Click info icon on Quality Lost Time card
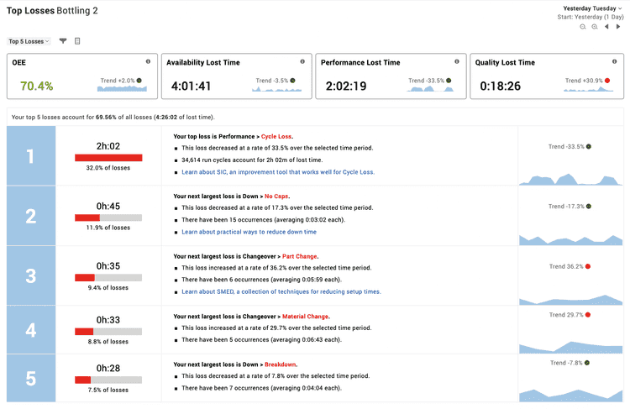The width and height of the screenshot is (630, 409). (614, 61)
